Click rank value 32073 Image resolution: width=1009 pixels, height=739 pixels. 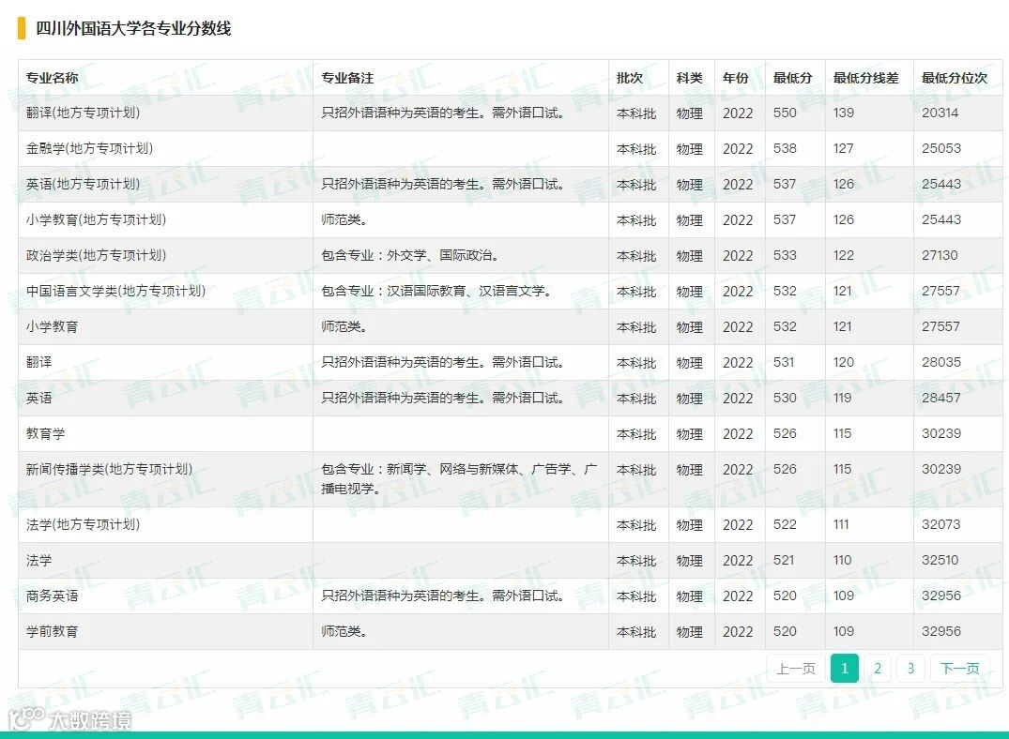point(941,525)
